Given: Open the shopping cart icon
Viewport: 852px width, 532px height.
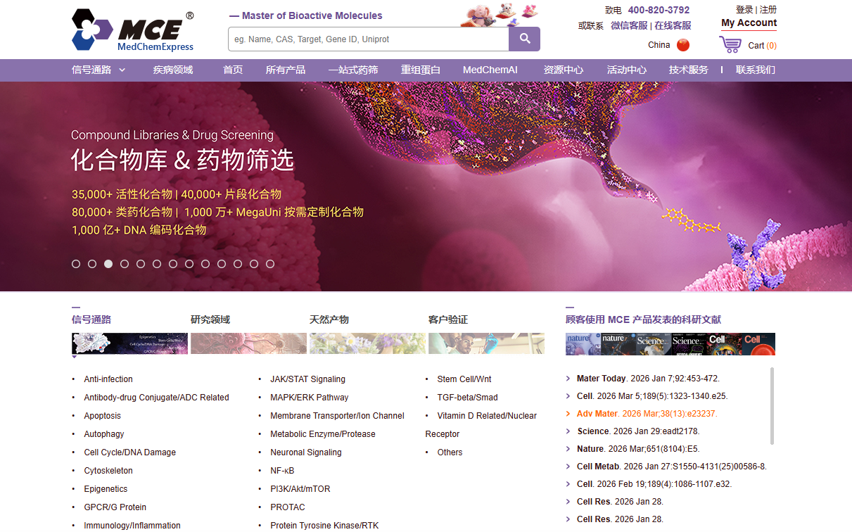Looking at the screenshot, I should 730,45.
